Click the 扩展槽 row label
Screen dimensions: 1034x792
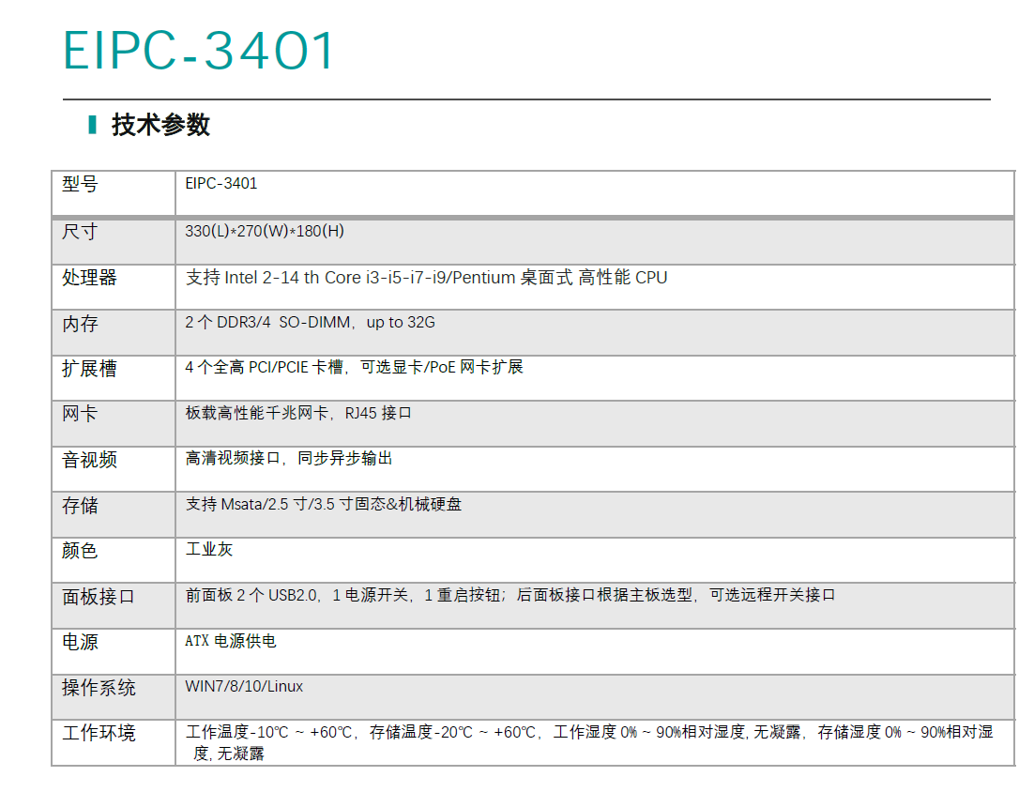(x=89, y=369)
